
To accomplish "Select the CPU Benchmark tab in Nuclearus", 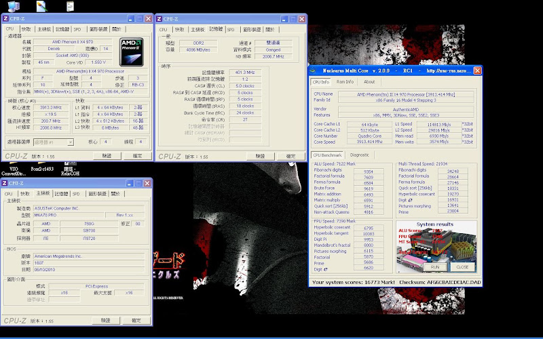I will point(327,155).
